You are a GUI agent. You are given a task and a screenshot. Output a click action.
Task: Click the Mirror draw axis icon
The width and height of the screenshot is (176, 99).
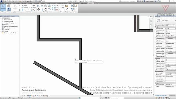pos(49,6)
